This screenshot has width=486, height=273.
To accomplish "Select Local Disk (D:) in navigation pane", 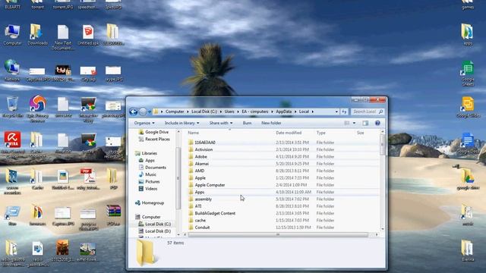I will 155,231.
